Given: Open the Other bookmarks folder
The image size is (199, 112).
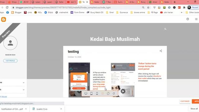Looking at the screenshot, I should pyautogui.click(x=192, y=12).
